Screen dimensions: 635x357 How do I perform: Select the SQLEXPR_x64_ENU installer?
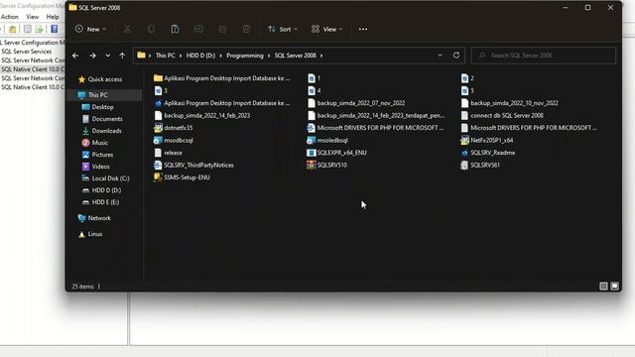click(337, 153)
